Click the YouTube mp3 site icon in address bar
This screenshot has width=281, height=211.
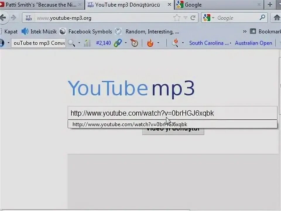point(28,18)
